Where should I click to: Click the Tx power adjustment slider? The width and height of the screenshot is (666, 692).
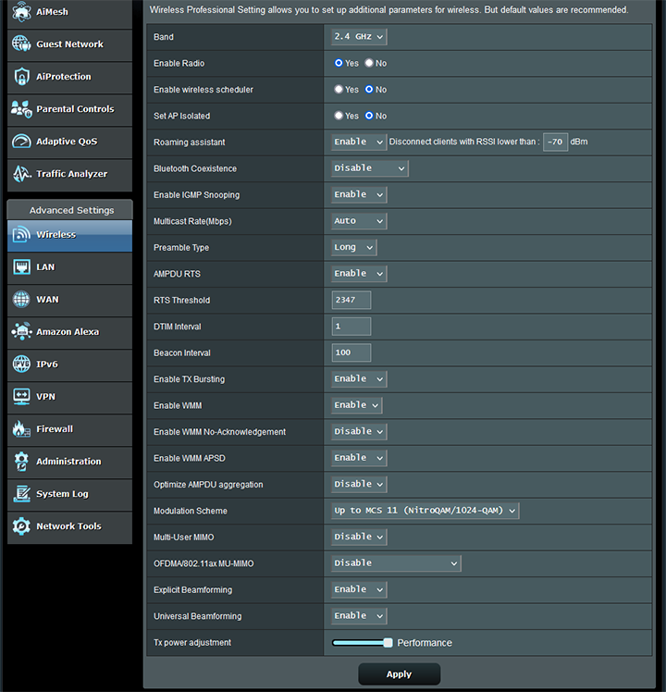click(361, 642)
